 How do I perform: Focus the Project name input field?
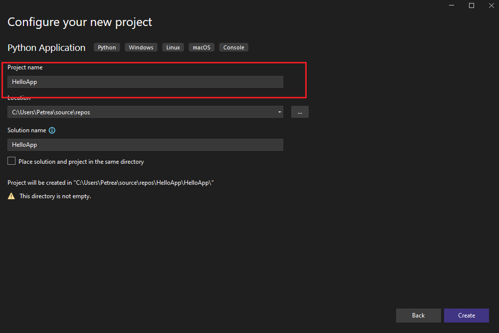pos(145,82)
